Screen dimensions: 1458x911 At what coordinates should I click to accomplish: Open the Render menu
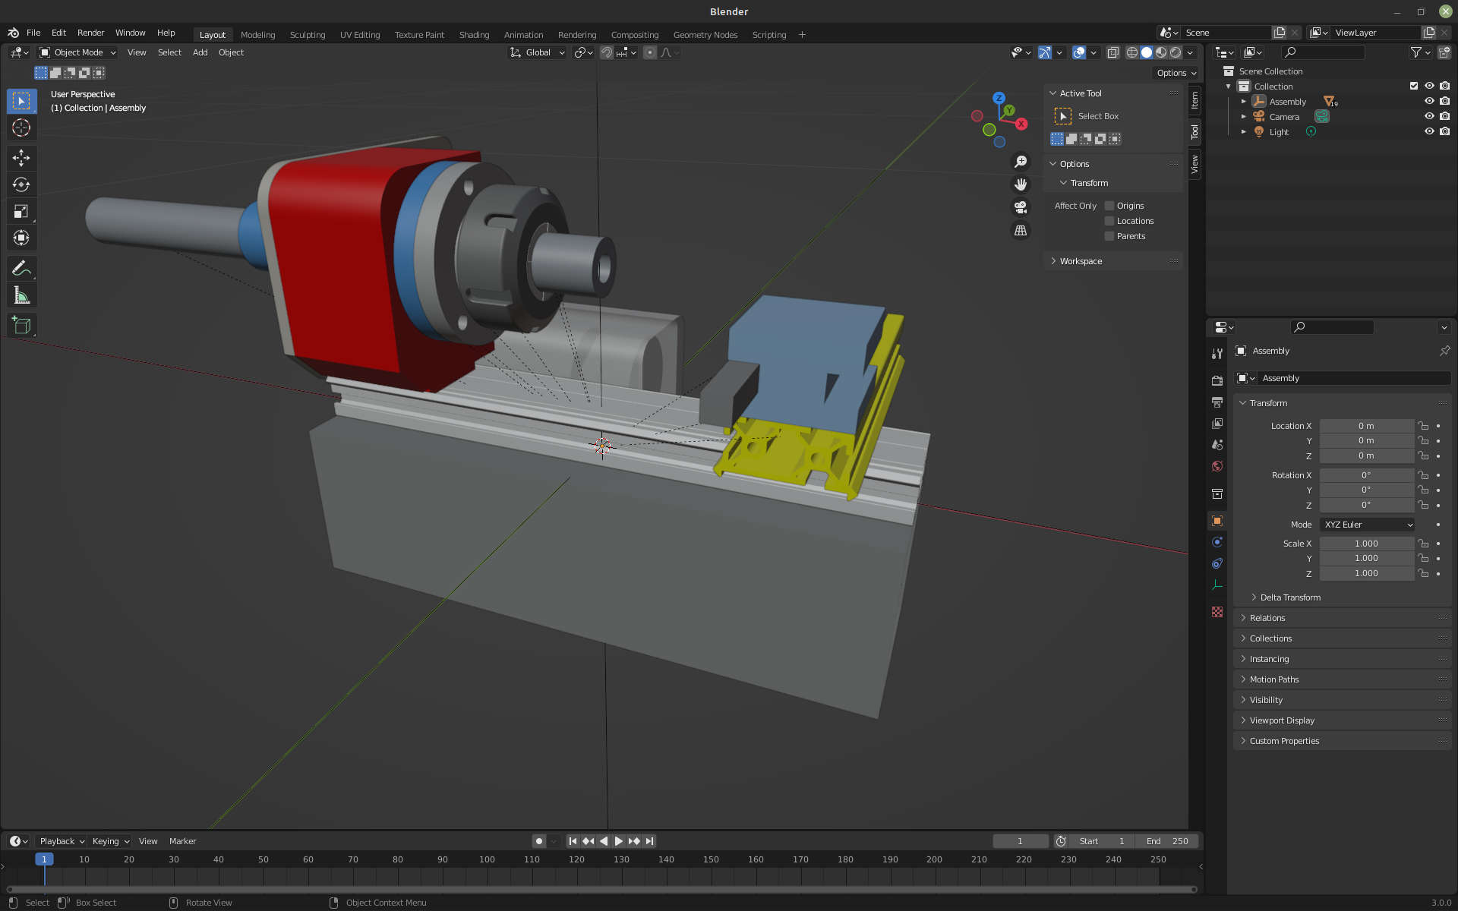[x=90, y=33]
